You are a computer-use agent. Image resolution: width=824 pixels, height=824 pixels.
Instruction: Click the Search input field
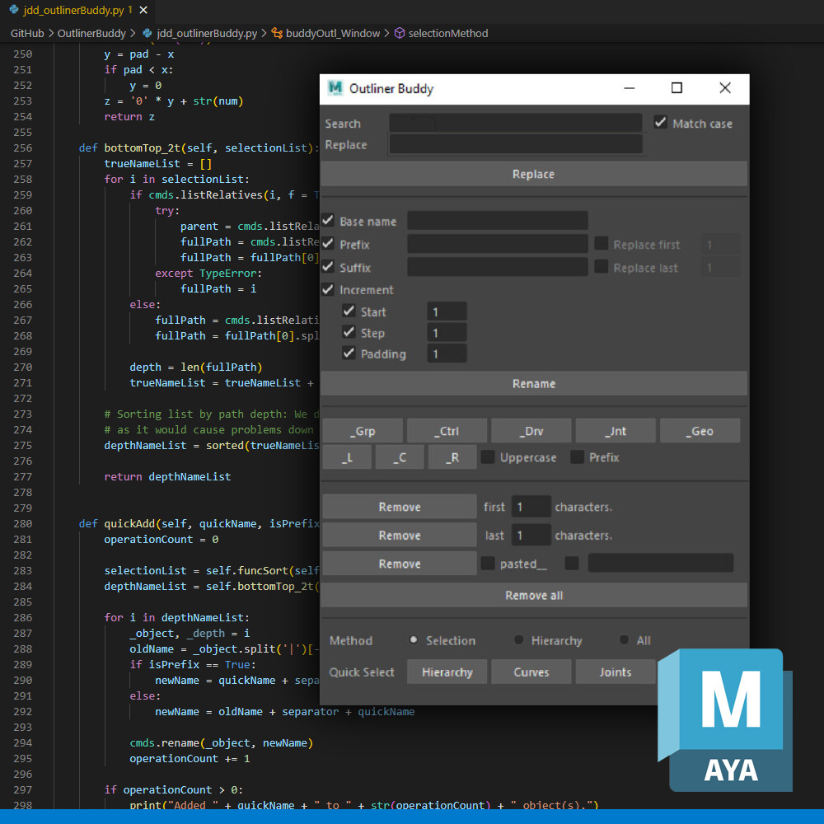point(515,123)
